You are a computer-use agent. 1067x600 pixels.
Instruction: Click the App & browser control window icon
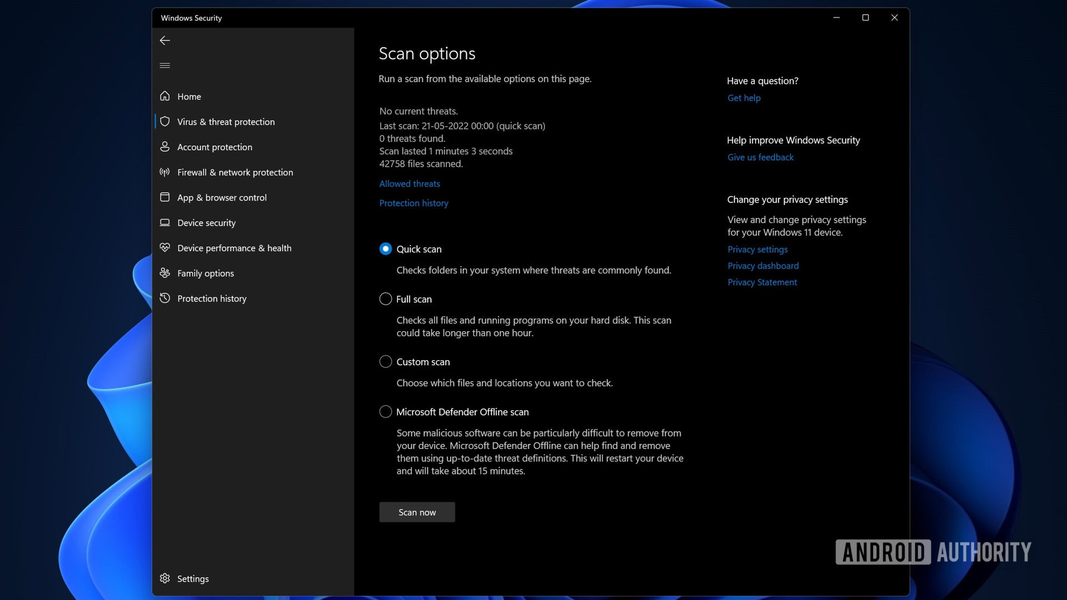pos(164,197)
